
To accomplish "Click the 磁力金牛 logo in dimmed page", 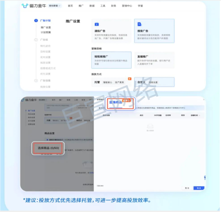I will (x=29, y=100).
